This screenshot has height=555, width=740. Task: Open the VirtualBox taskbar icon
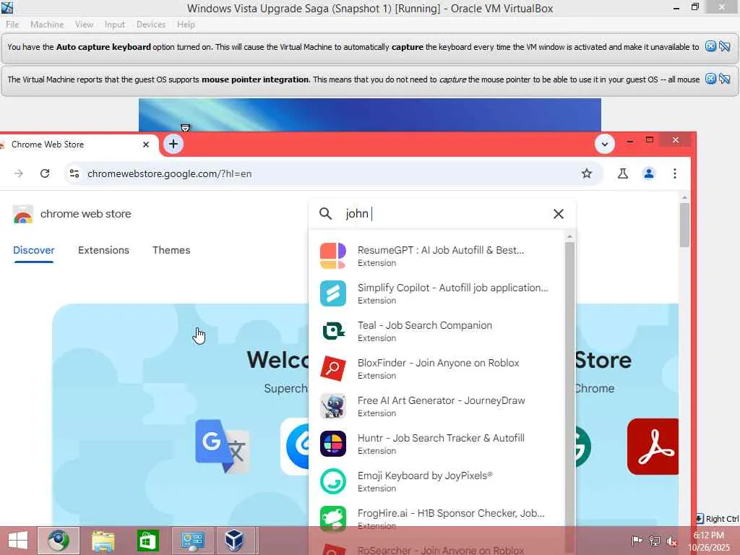click(235, 541)
